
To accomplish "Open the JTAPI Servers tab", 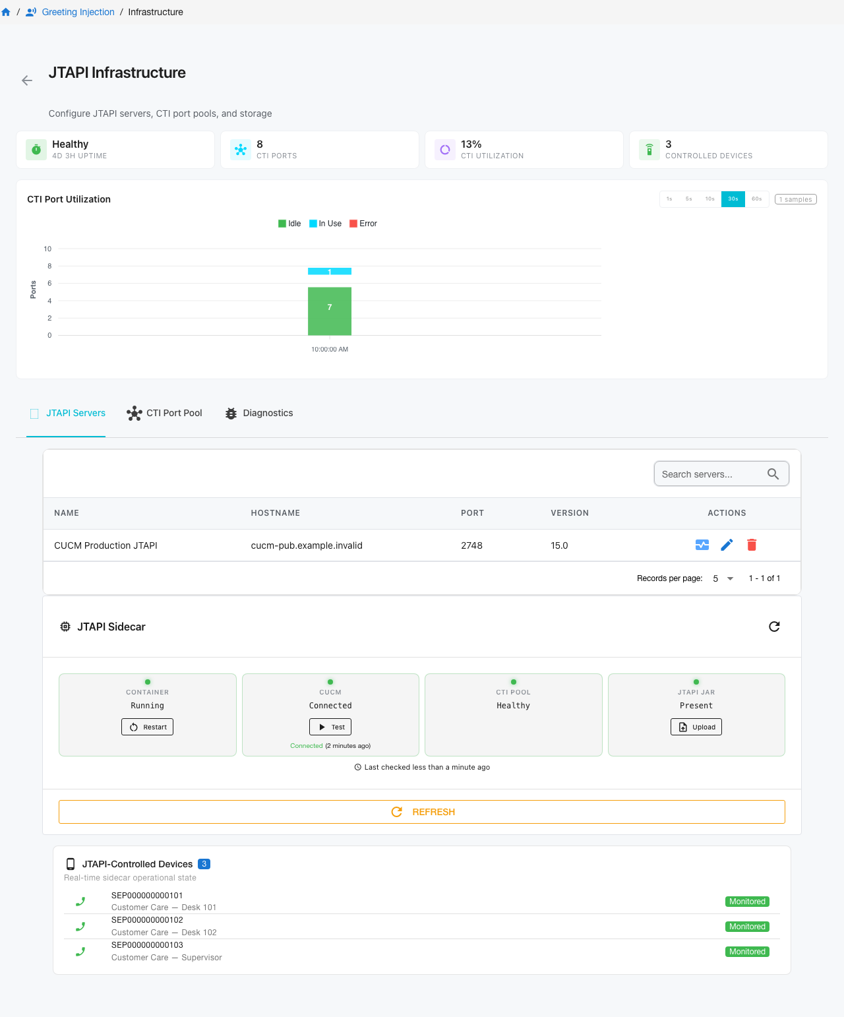I will [x=66, y=413].
